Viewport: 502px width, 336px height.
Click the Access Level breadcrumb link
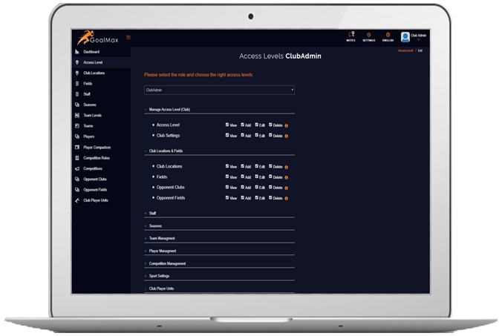pyautogui.click(x=405, y=51)
